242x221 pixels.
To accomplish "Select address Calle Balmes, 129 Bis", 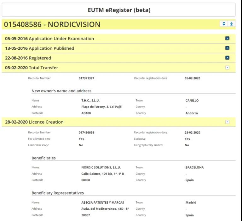I will (x=102, y=174).
